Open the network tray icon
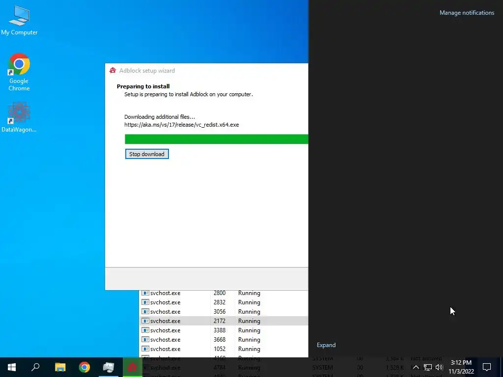The width and height of the screenshot is (503, 377). 427,367
